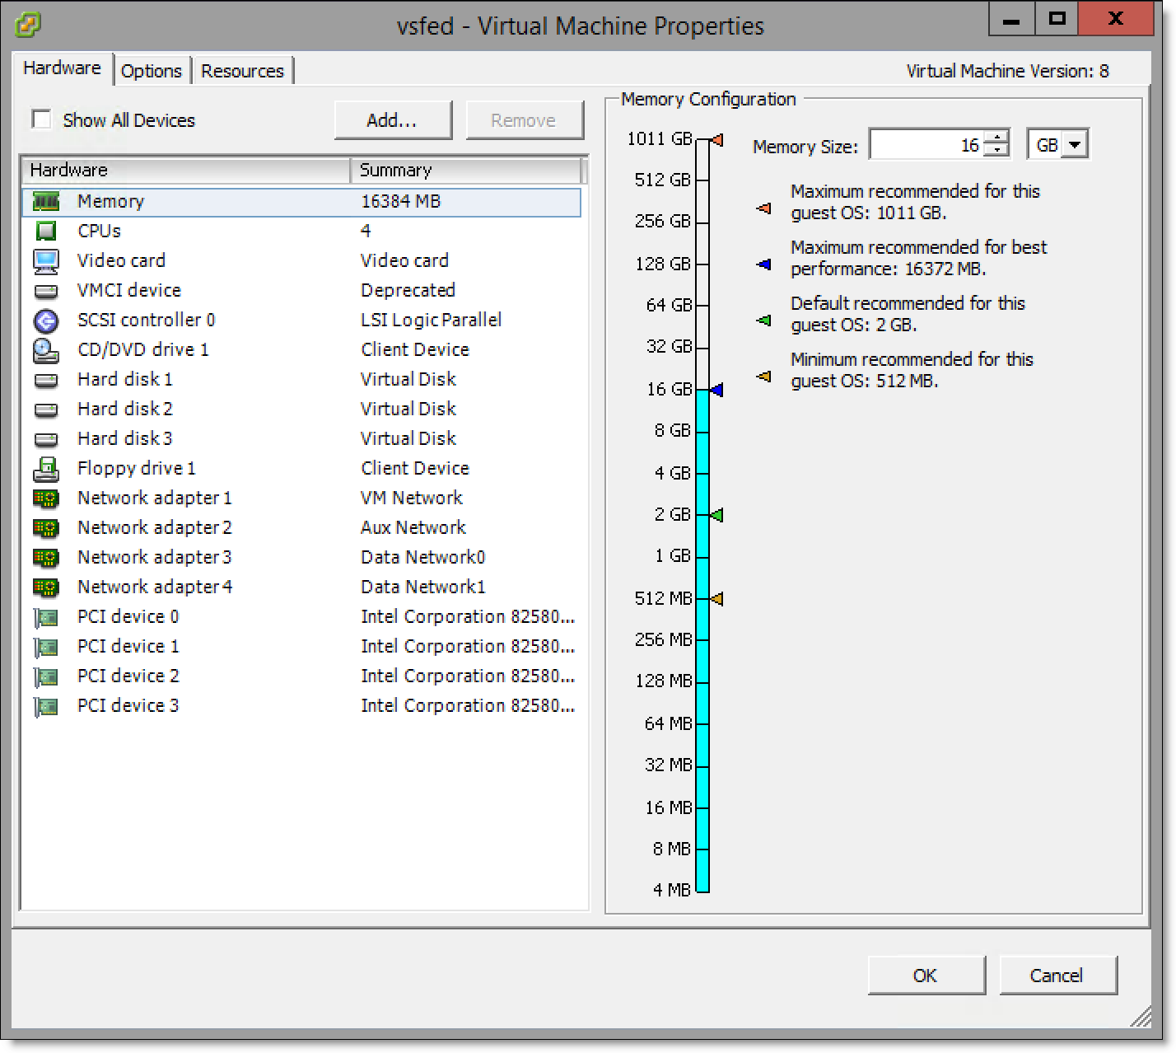Open the Resources tab
This screenshot has width=1176, height=1053.
[x=242, y=71]
